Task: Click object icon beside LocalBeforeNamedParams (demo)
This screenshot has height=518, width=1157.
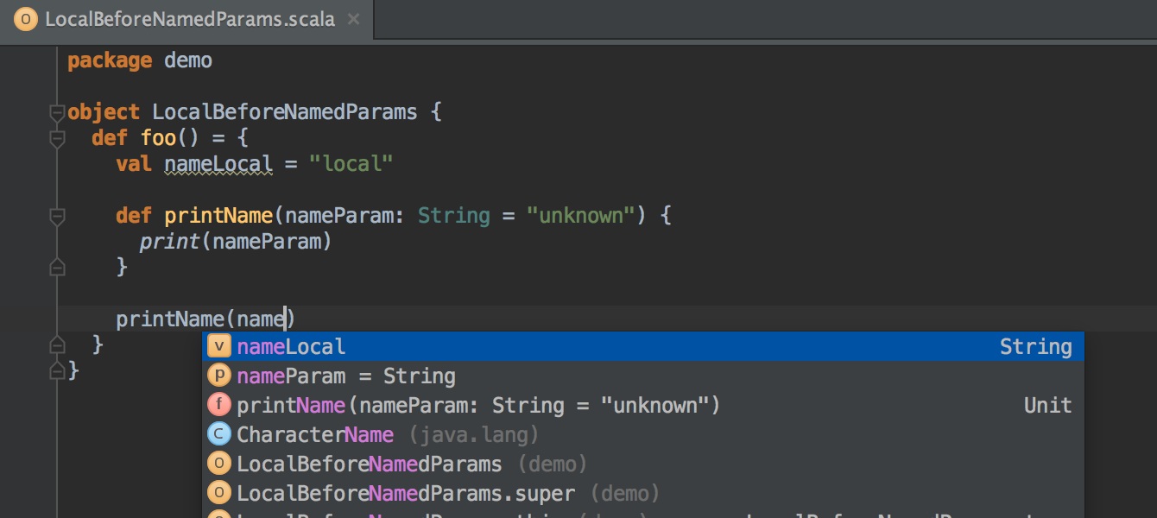Action: point(220,464)
